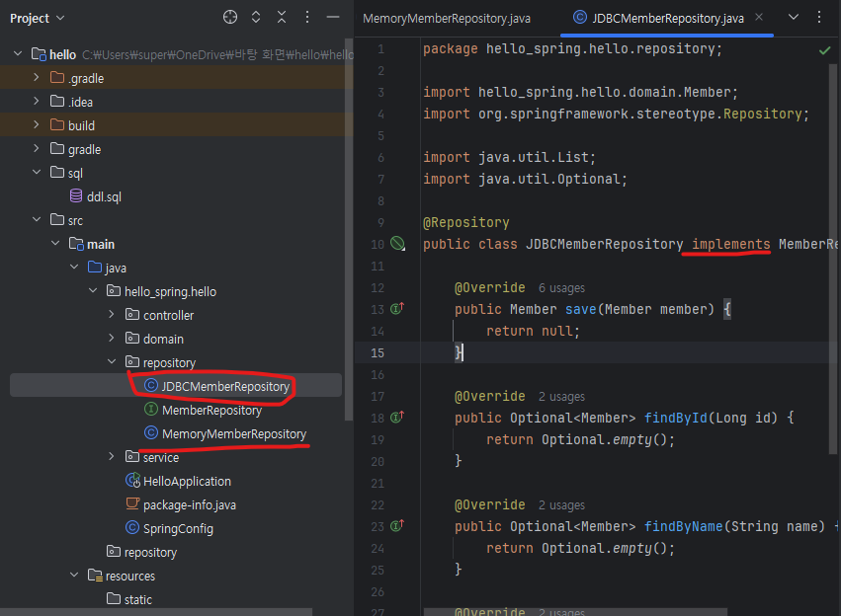This screenshot has width=841, height=616.
Task: Select MemberRepository interface in tree
Action: click(211, 410)
